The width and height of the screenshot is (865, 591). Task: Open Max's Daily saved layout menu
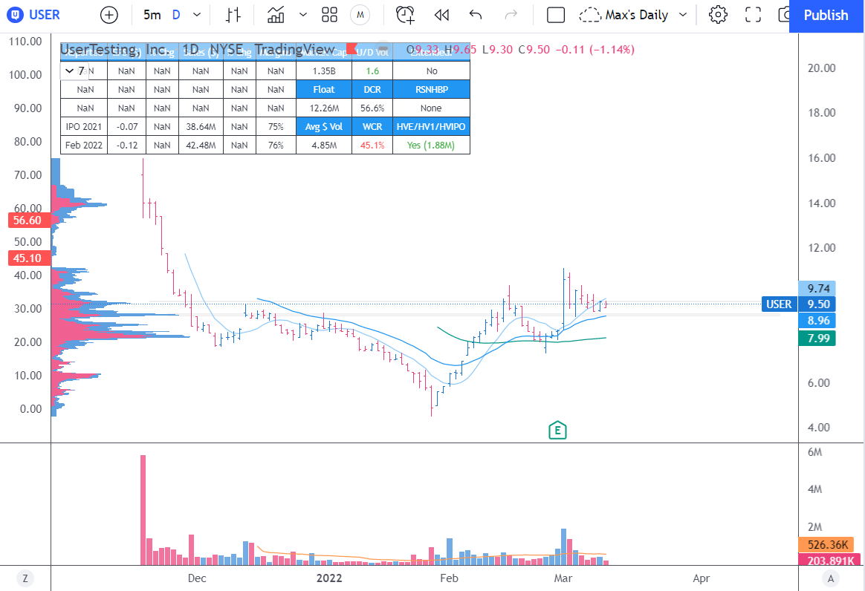pos(624,15)
